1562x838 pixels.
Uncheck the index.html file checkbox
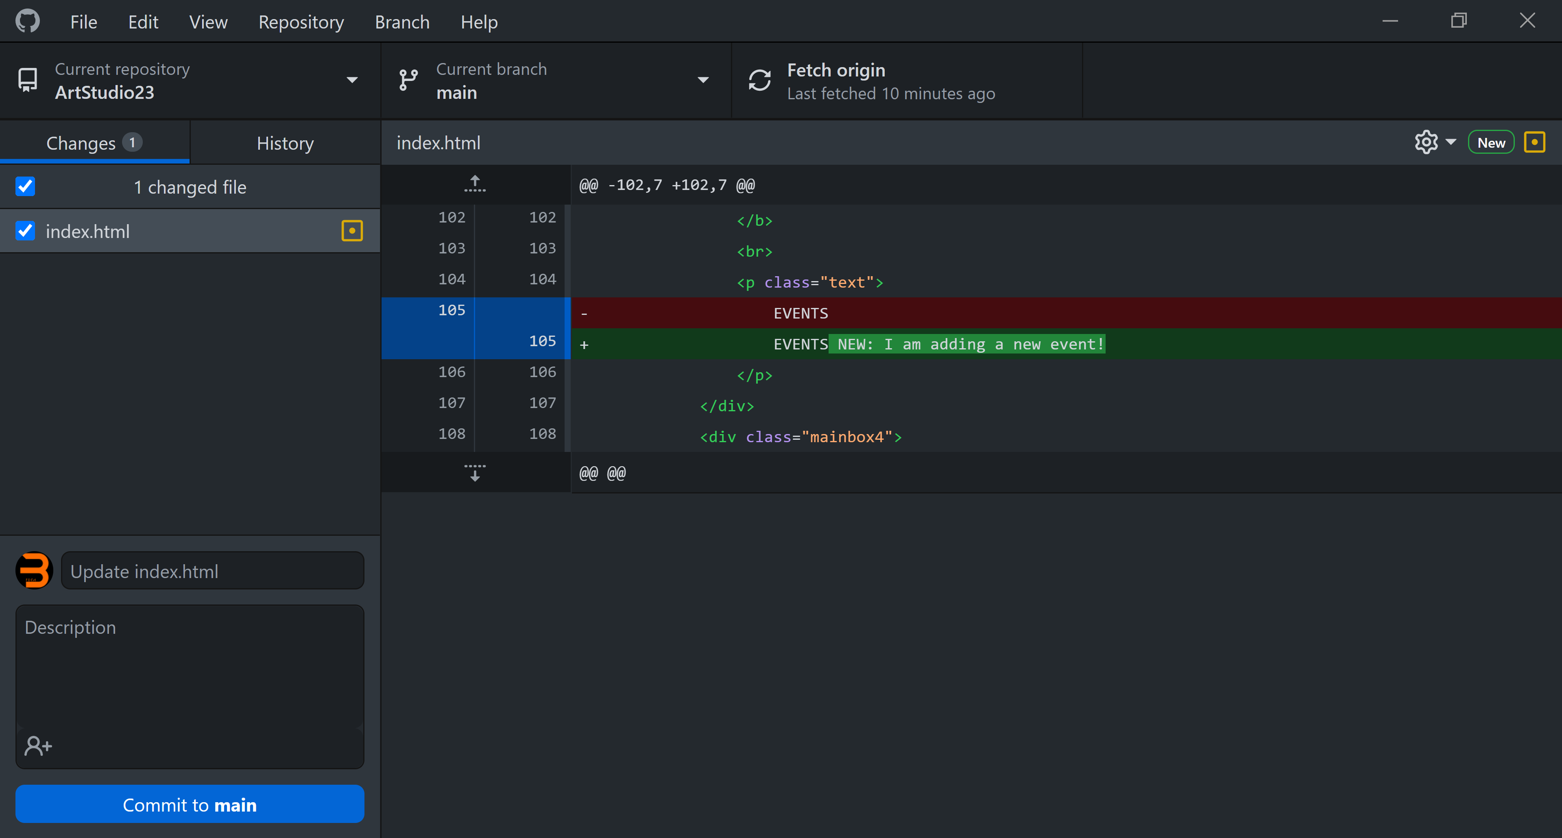[26, 231]
